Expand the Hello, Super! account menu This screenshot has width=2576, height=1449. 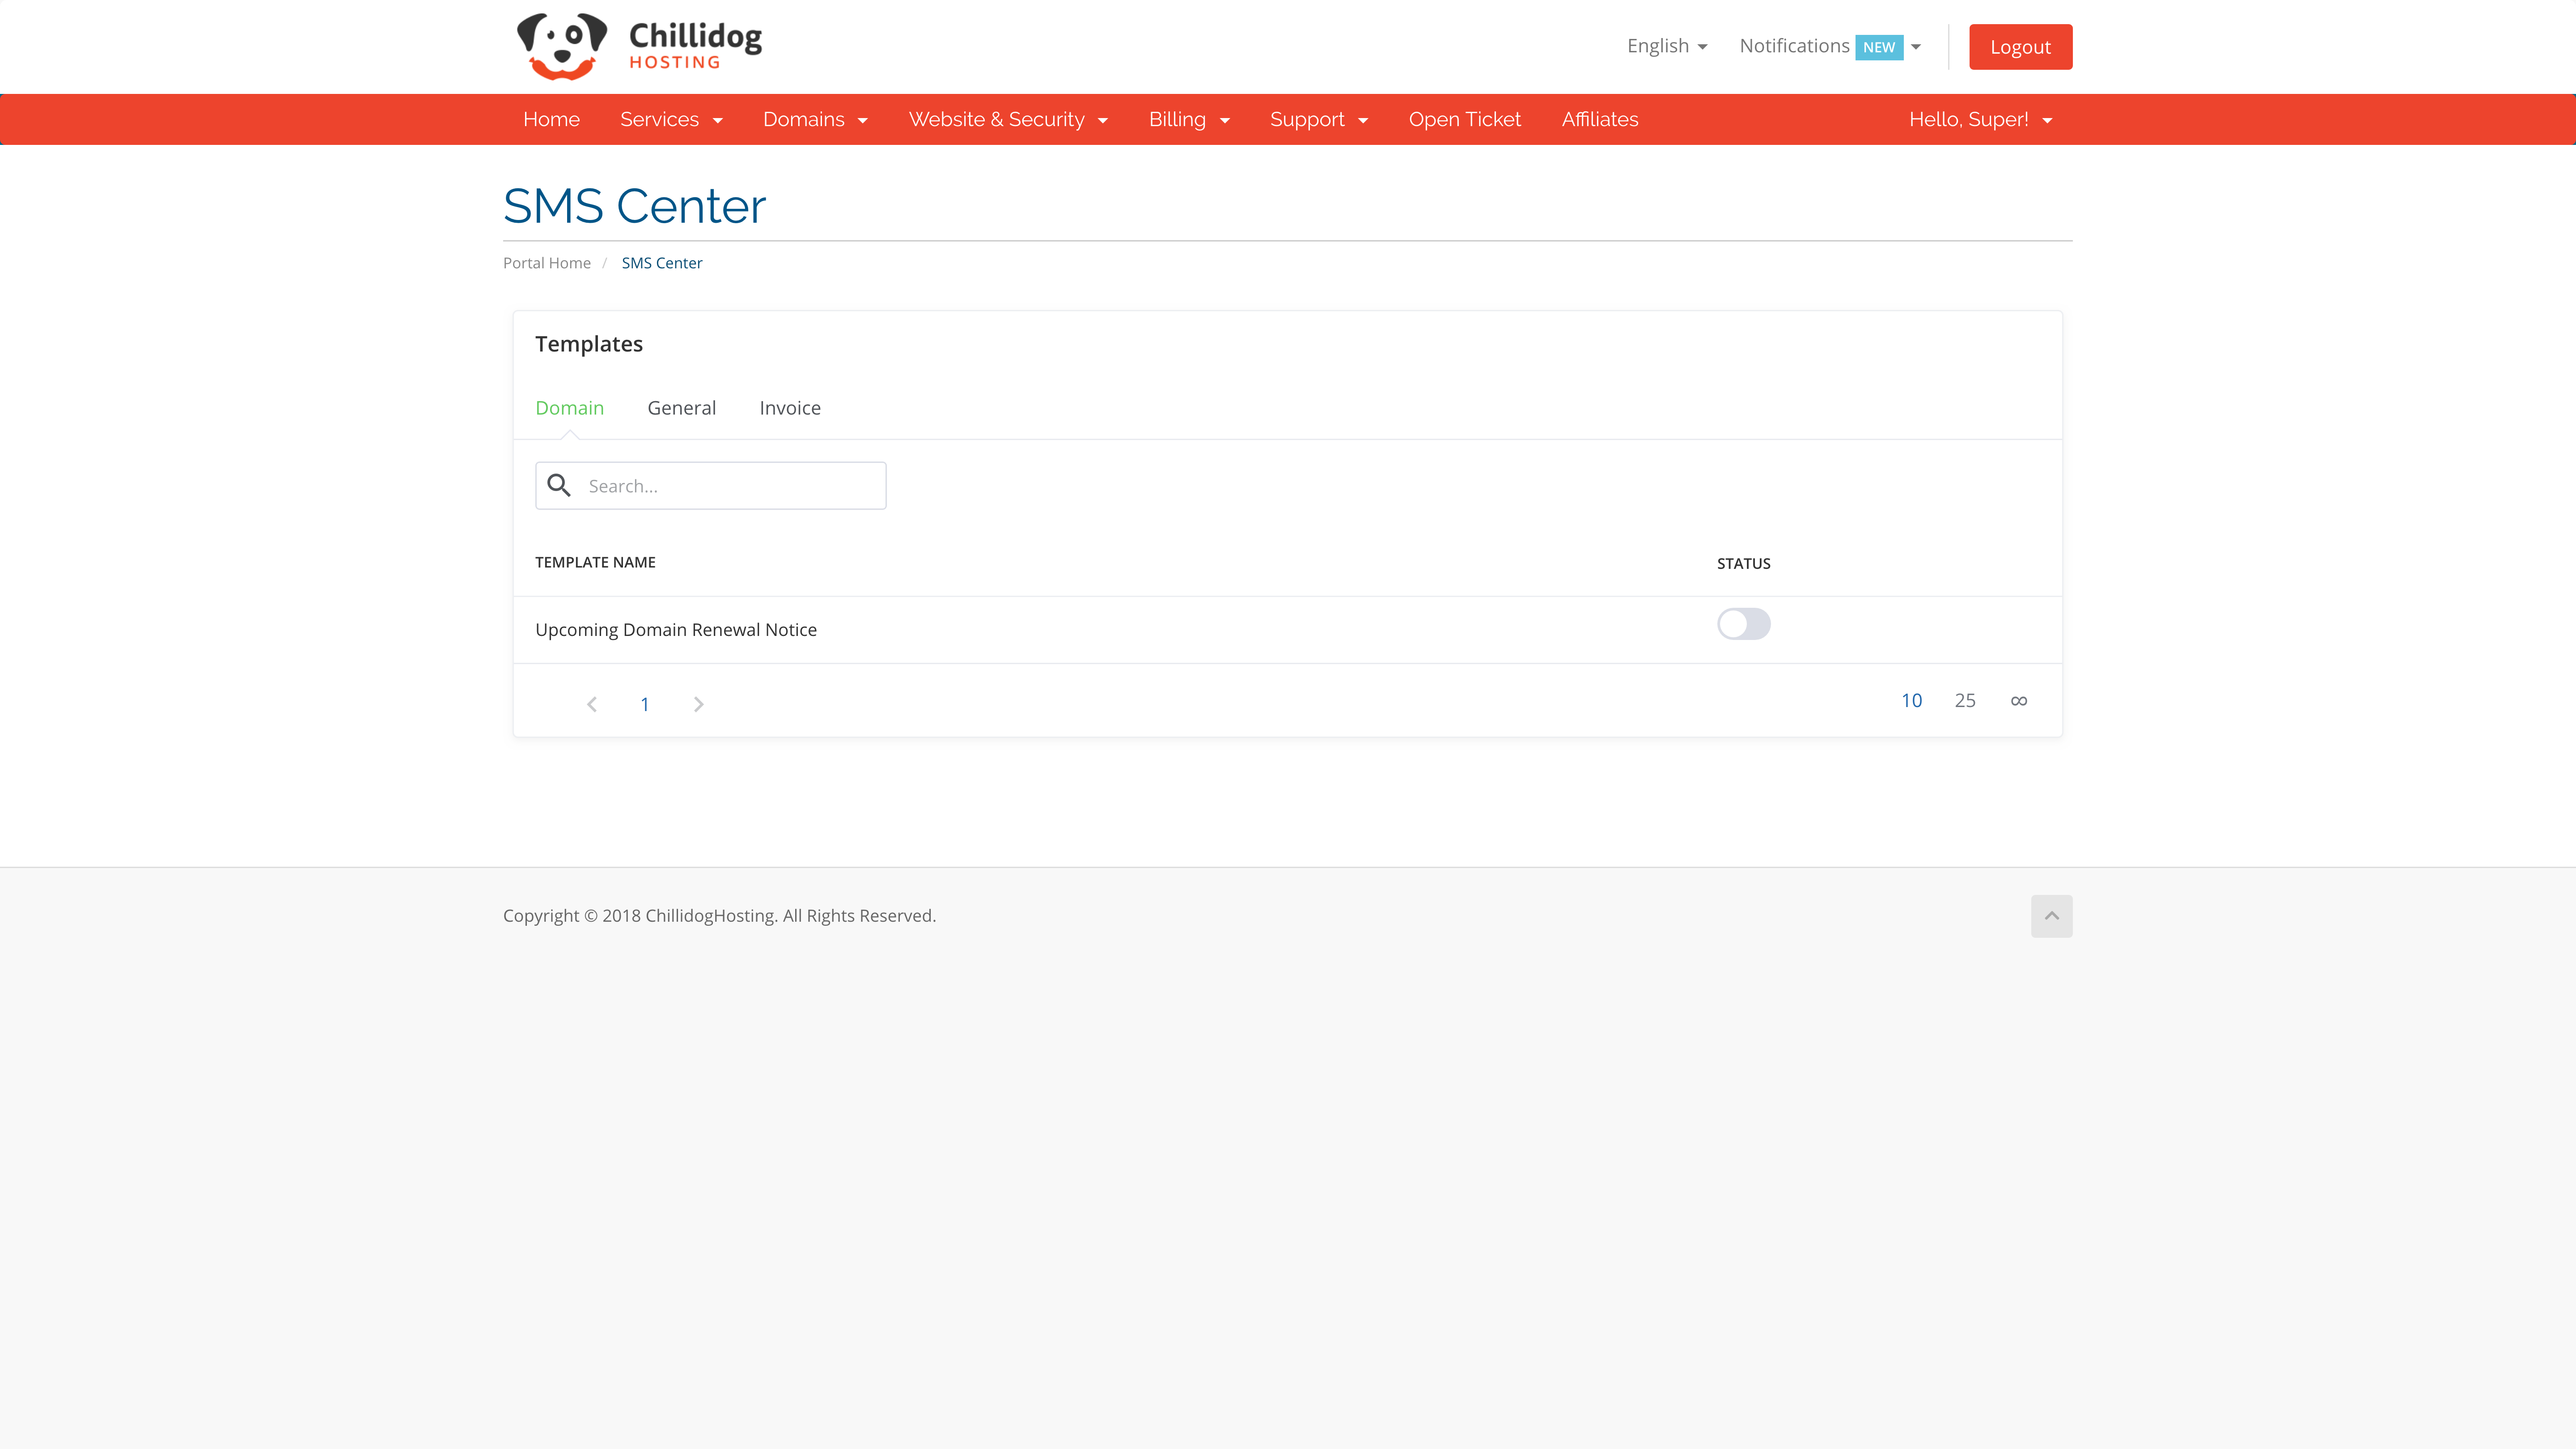1979,119
